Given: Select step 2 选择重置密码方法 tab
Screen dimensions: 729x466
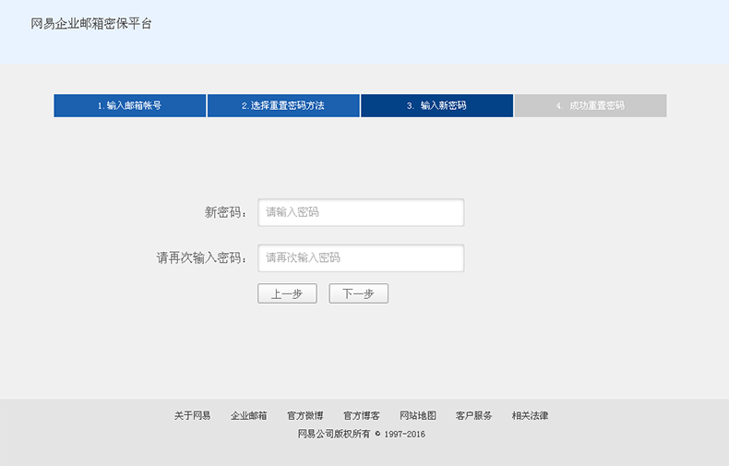Looking at the screenshot, I should [283, 105].
